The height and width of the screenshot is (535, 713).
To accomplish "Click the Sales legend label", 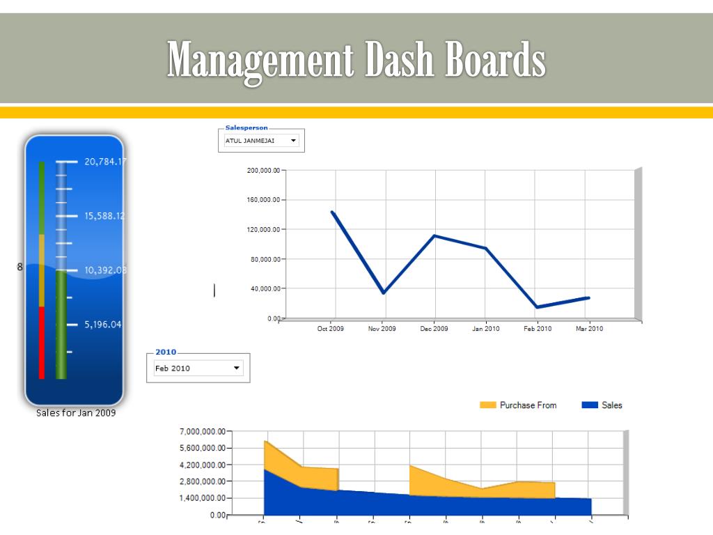I will 611,405.
